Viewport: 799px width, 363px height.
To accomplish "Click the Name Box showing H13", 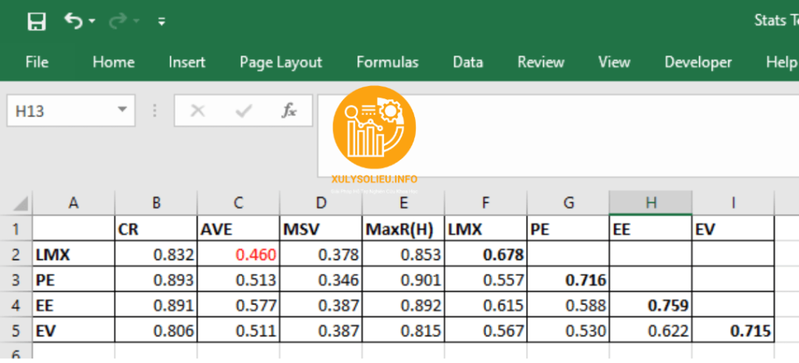I will [x=71, y=110].
